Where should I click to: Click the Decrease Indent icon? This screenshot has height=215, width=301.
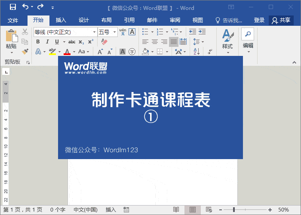point(193,31)
